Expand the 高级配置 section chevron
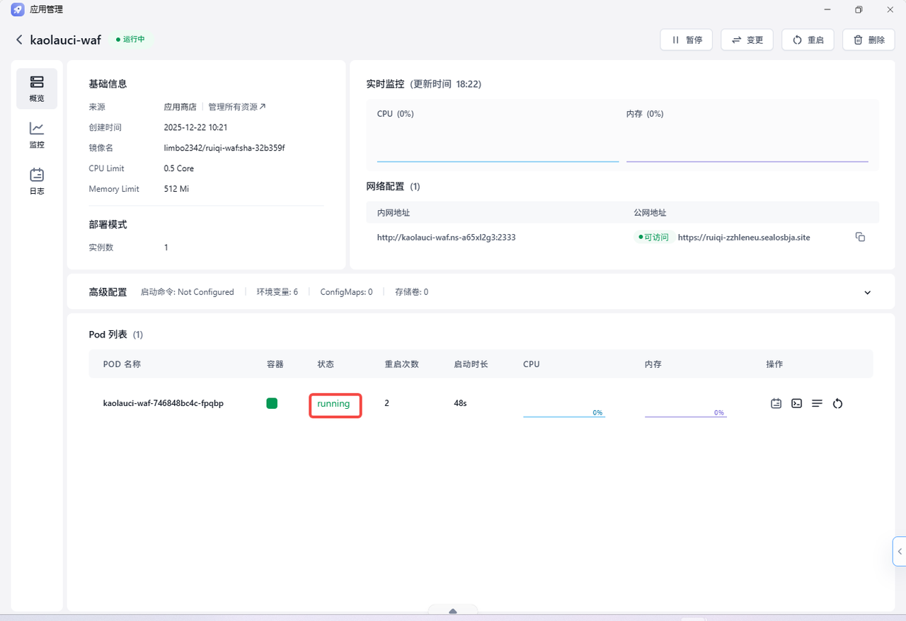Image resolution: width=906 pixels, height=621 pixels. click(x=868, y=292)
